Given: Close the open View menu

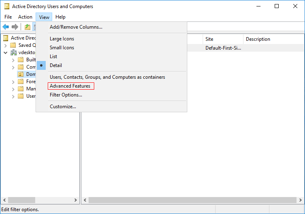Looking at the screenshot, I should [x=44, y=17].
